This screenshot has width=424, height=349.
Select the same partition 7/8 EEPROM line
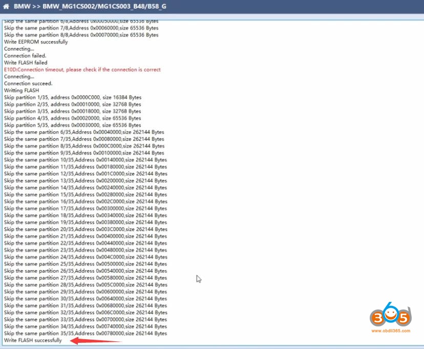coord(81,28)
